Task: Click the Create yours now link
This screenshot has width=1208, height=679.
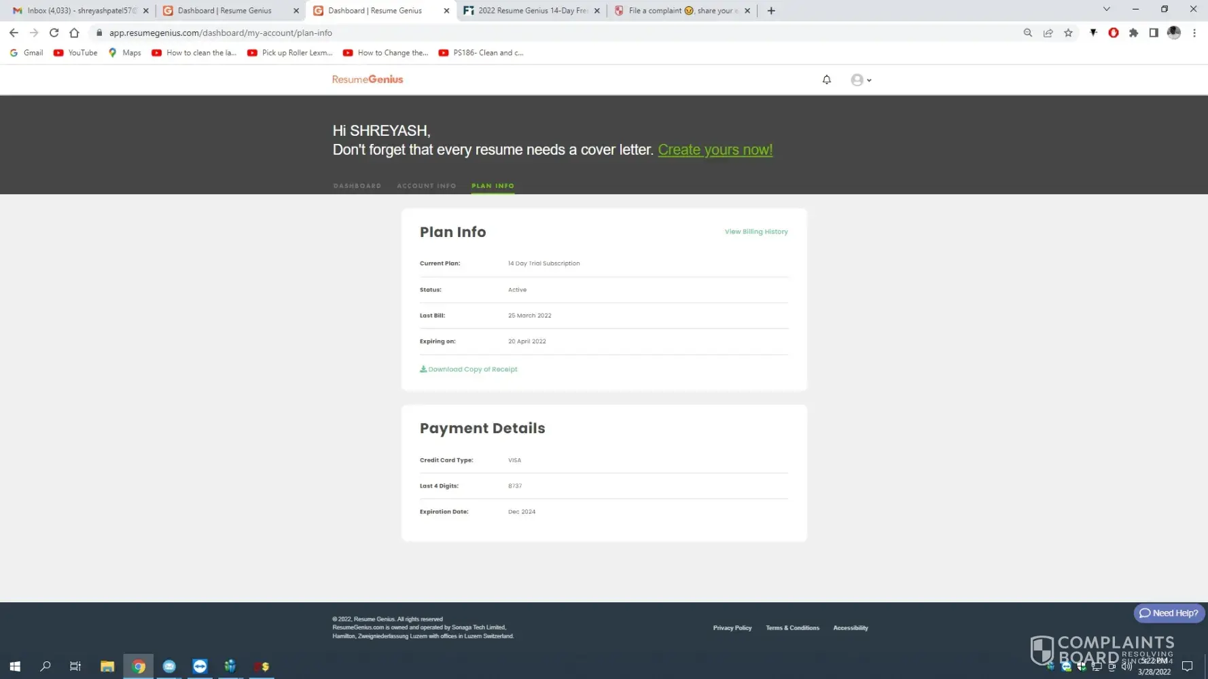Action: (x=715, y=150)
